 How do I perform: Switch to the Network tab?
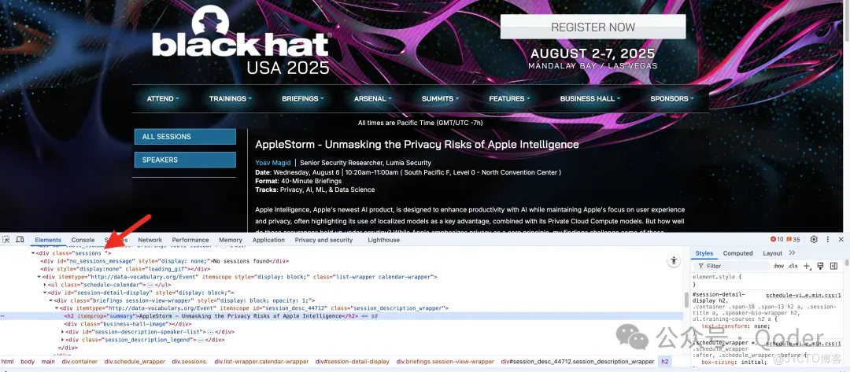150,239
